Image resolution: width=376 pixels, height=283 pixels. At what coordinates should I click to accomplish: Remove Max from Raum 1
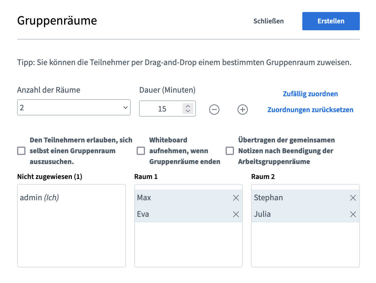236,198
